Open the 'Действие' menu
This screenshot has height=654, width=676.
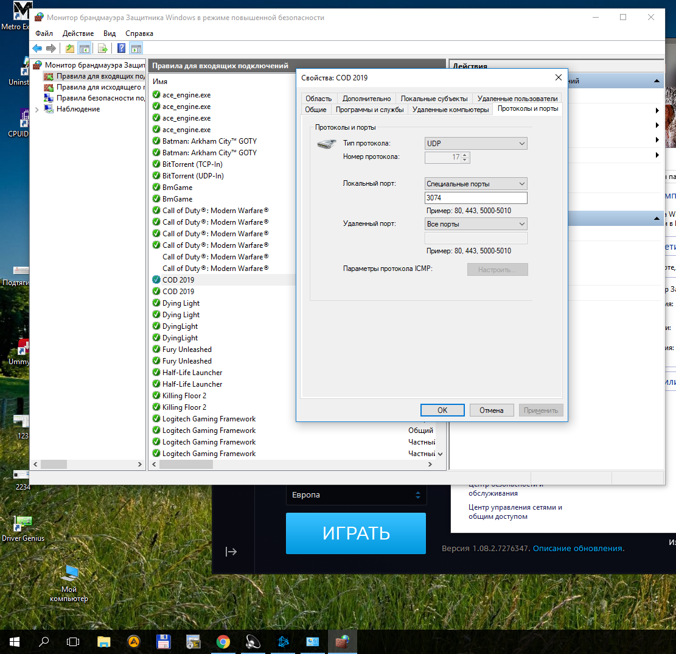point(78,33)
